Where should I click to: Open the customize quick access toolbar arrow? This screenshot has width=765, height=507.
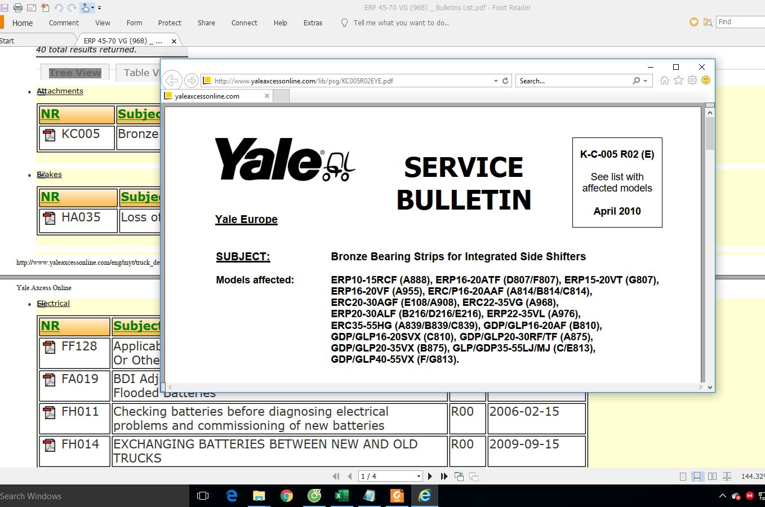tap(100, 8)
